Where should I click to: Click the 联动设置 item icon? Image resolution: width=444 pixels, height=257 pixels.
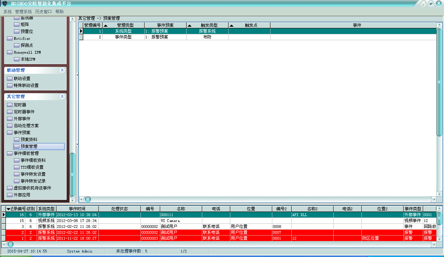[x=10, y=79]
